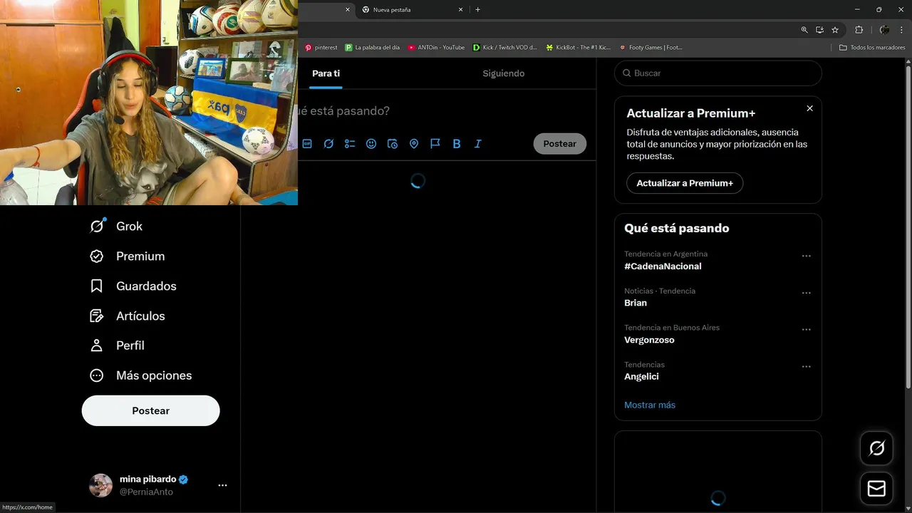The image size is (912, 513).
Task: Open the Footy Games bookmark
Action: click(651, 48)
